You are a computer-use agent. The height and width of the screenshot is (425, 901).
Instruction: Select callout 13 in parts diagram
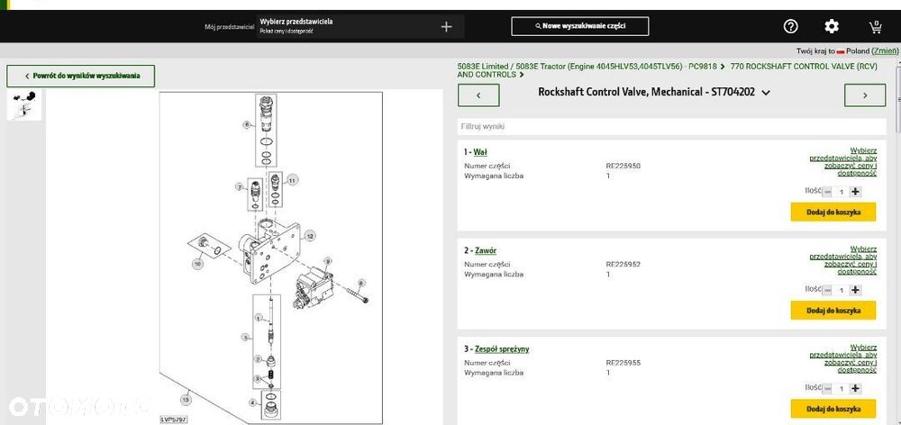tap(185, 399)
